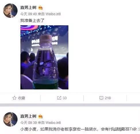The height and width of the screenshot is (134, 140).
Task: Open the 218 comments count
Action: 108,98
